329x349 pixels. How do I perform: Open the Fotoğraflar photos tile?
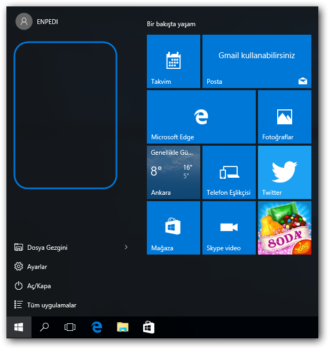click(x=285, y=117)
